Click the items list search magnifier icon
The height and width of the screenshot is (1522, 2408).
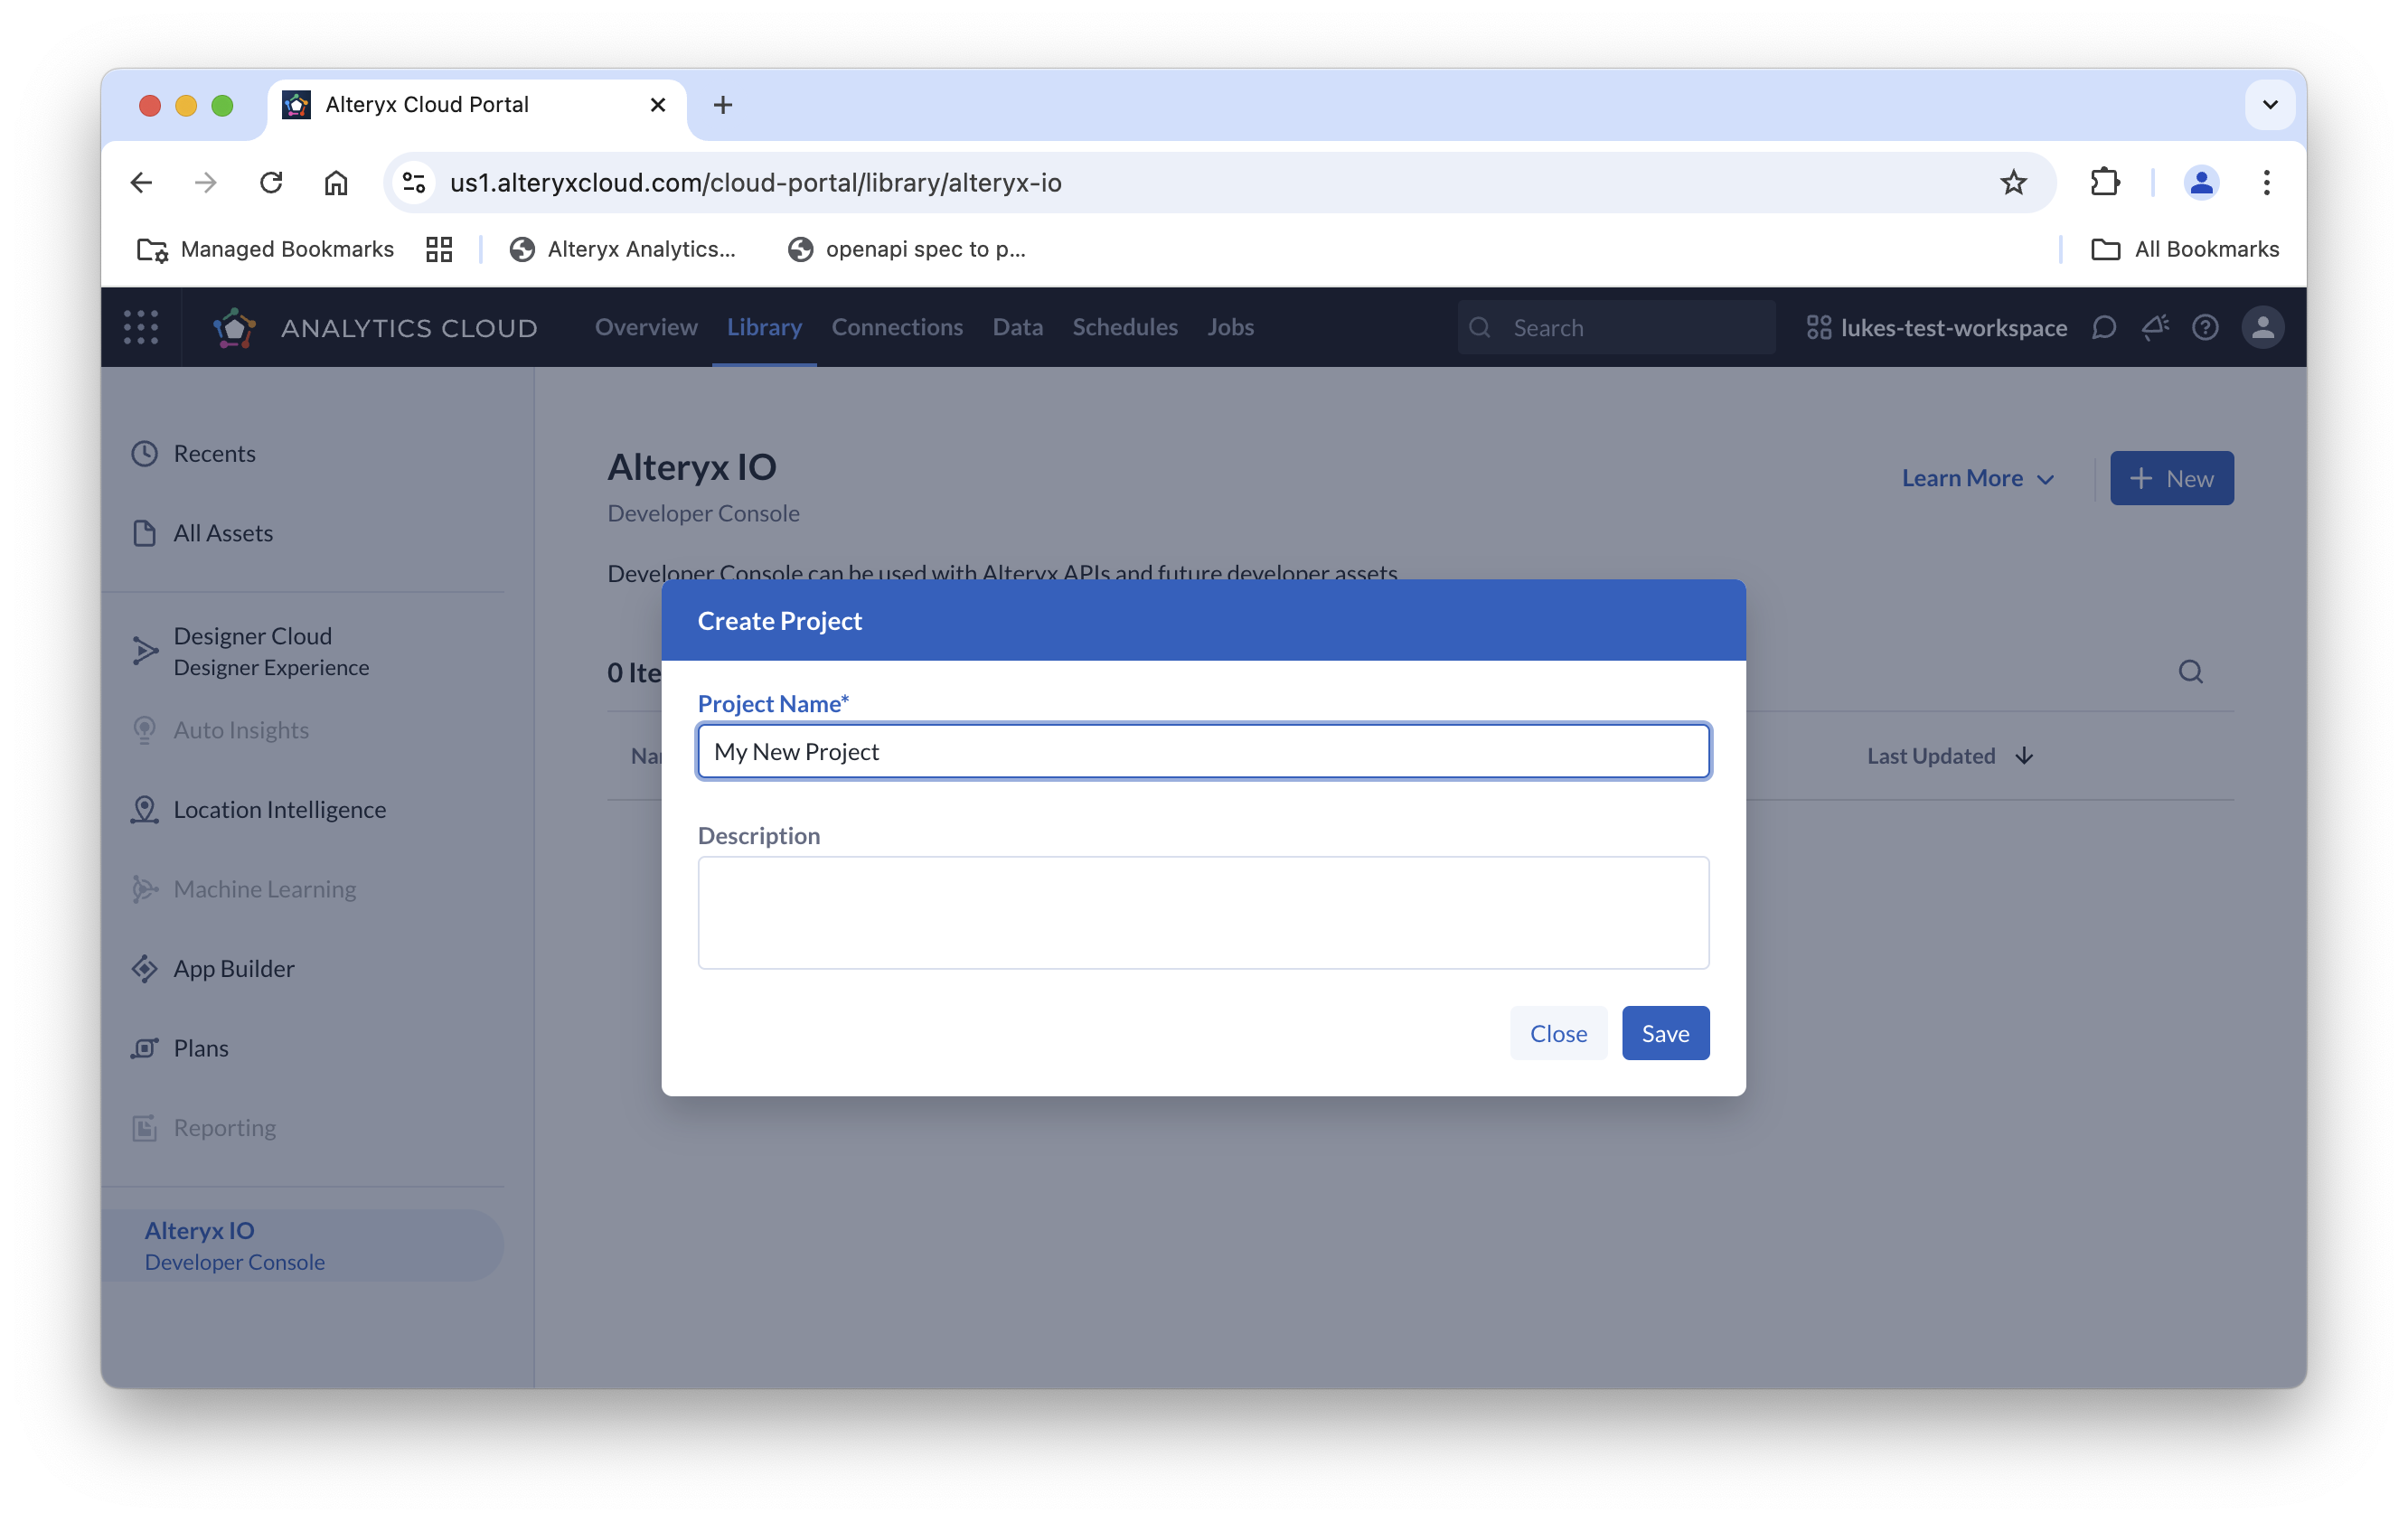click(2191, 672)
